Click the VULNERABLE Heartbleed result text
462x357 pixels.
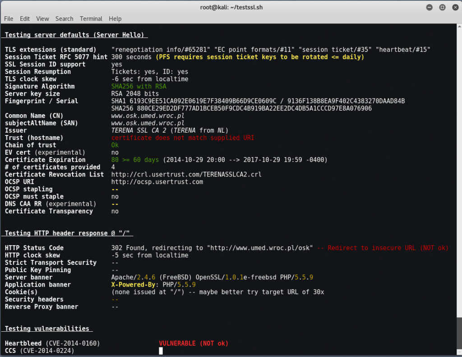coord(193,343)
